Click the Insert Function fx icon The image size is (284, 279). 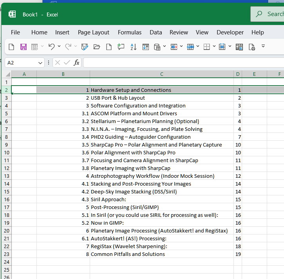[x=76, y=63]
